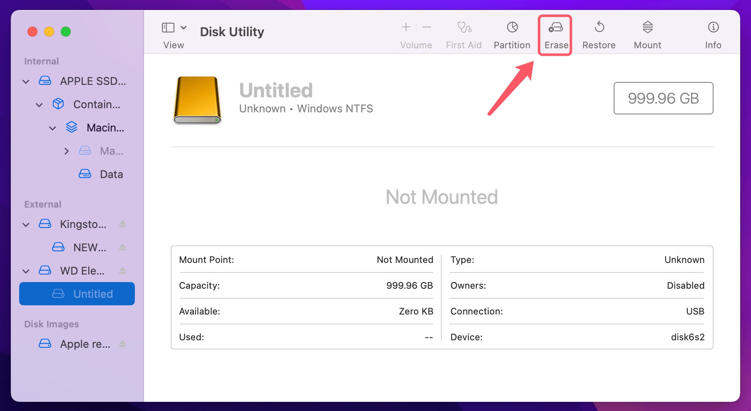Image resolution: width=751 pixels, height=411 pixels.
Task: Show Info for the selected disk
Action: [713, 33]
